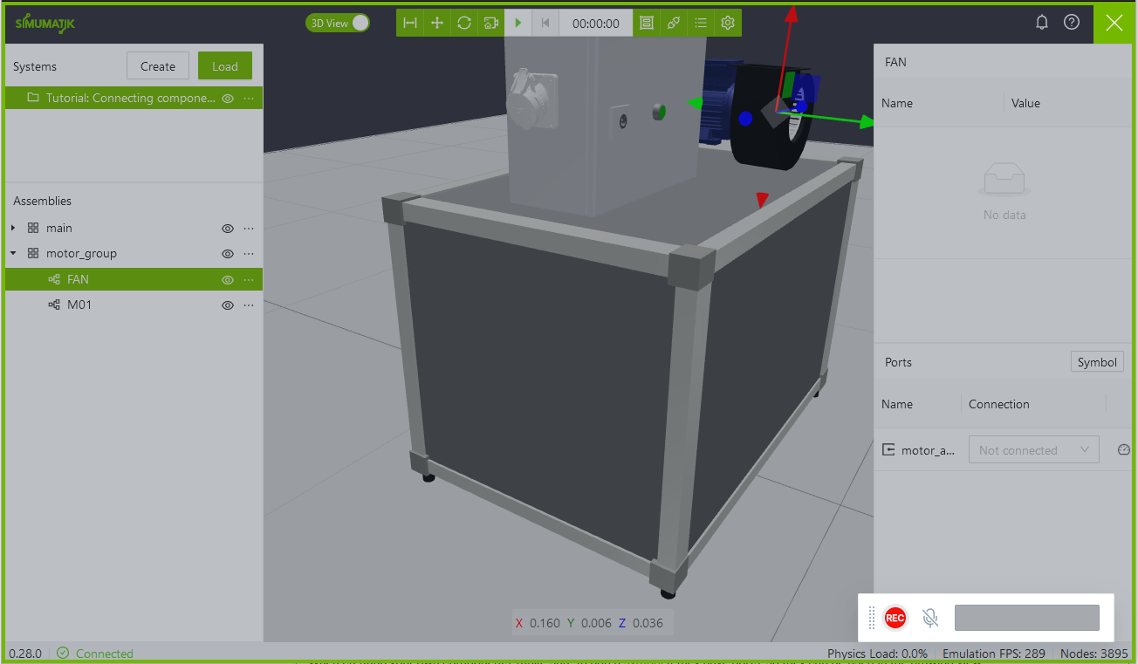Open the motor port connection dropdown
Screen dimensions: 1138x664
1033,450
